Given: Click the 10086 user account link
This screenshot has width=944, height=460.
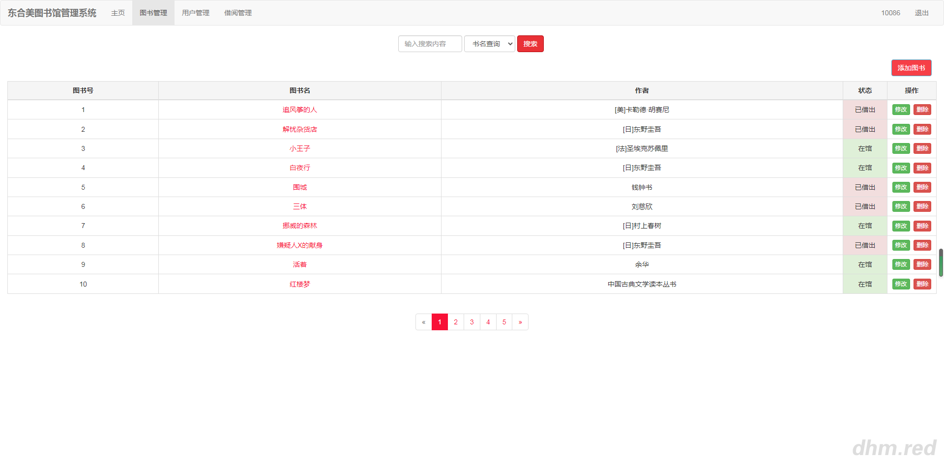Looking at the screenshot, I should [x=890, y=13].
